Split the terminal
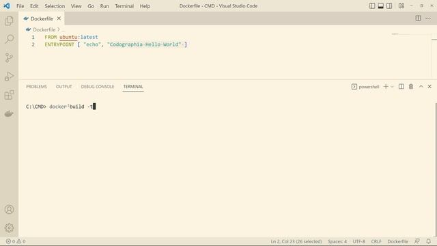This screenshot has width=437, height=246. 401,87
